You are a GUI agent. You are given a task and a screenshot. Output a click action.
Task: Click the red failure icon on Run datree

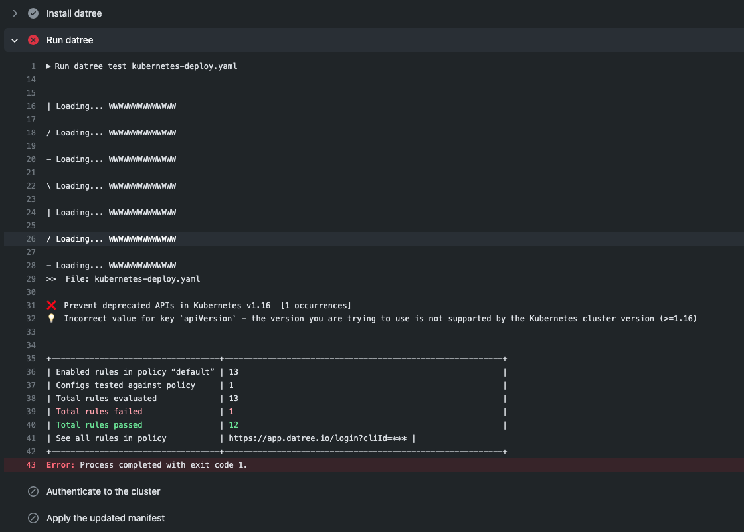tap(33, 40)
